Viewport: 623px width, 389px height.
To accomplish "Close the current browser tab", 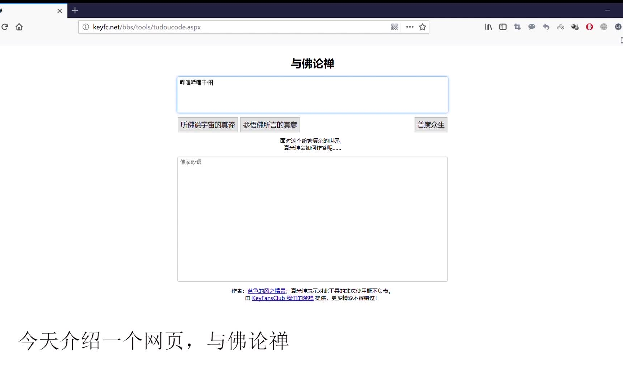I will tap(59, 11).
